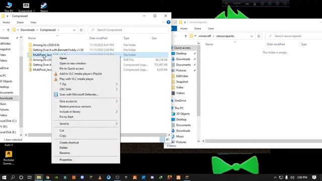The height and width of the screenshot is (181, 322).
Task: Open 3D Objects in resourcepacks sidebar
Action: 183,114
